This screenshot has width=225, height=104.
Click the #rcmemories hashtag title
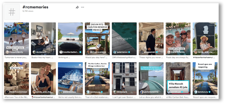(35, 7)
